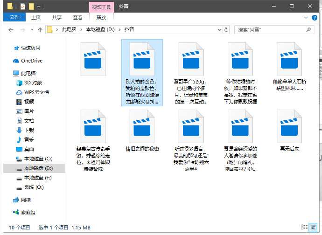Open the 文件 menu

(x=14, y=17)
